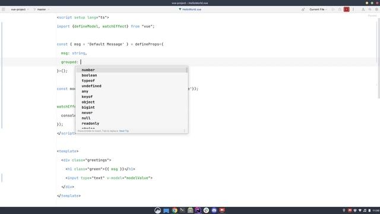Open the main menu hamburger icon
The image size is (380, 214).
(x=4, y=10)
